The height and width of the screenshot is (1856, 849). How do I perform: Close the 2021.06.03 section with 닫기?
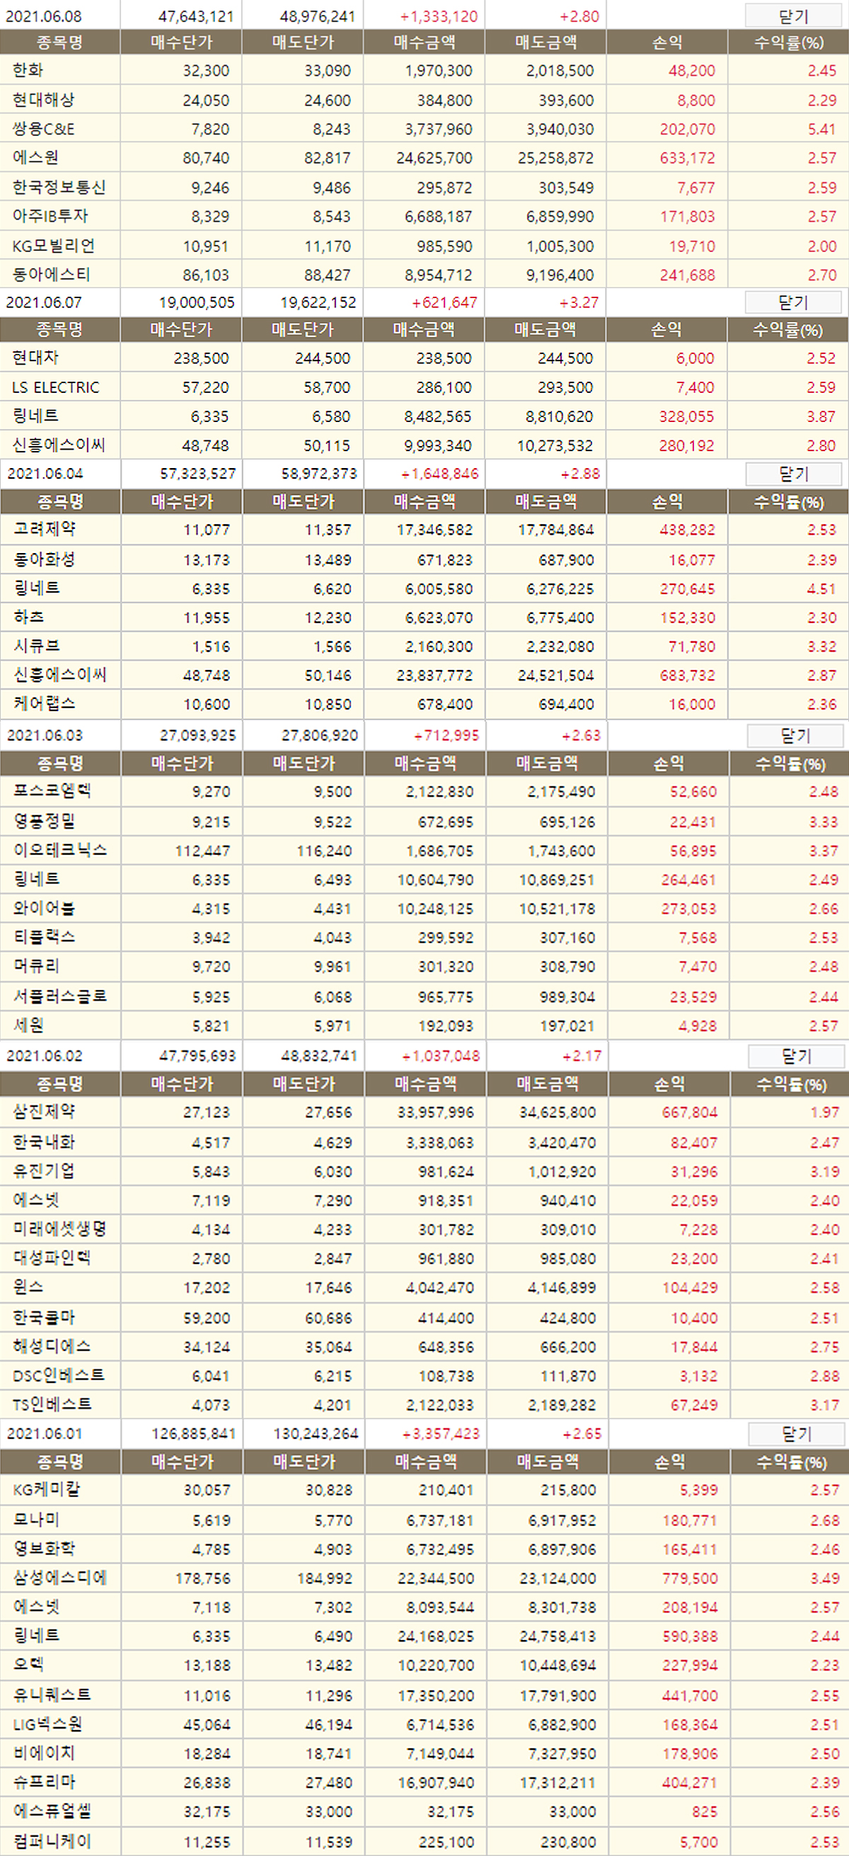click(x=795, y=736)
